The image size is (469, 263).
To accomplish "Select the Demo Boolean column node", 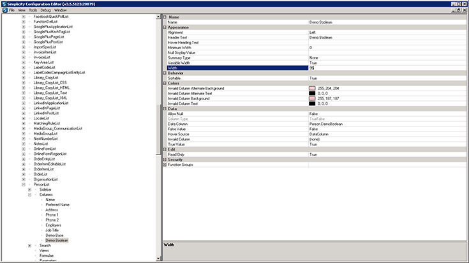I will 57,240.
